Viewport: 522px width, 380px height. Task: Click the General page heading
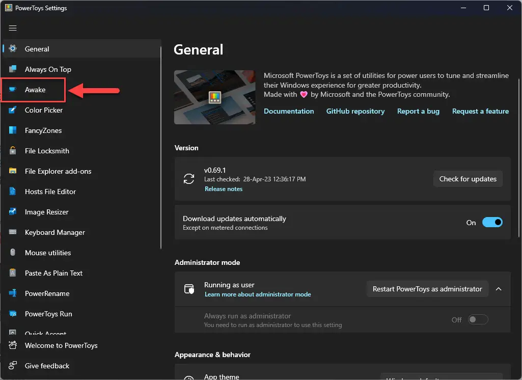click(199, 49)
